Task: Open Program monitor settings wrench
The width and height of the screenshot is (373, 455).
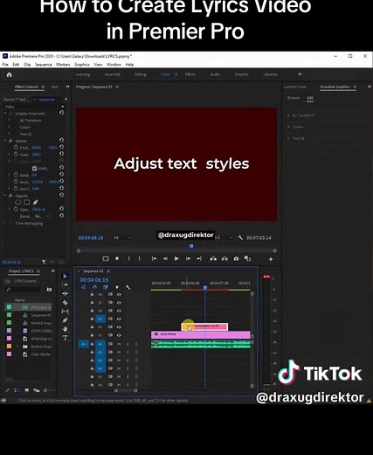Action: [240, 237]
